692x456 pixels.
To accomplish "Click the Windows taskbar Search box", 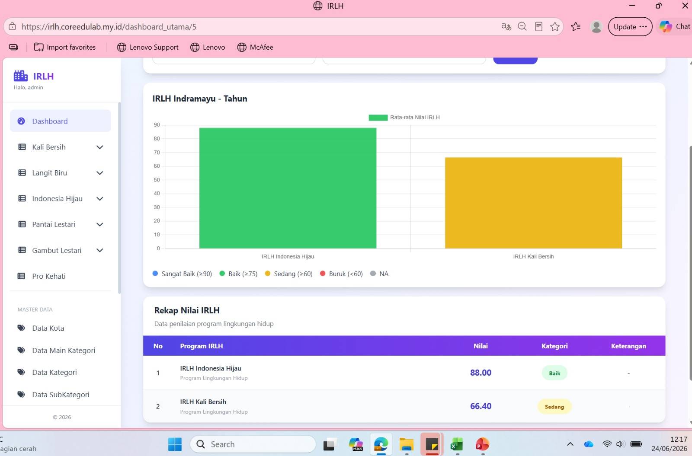I will click(x=253, y=444).
